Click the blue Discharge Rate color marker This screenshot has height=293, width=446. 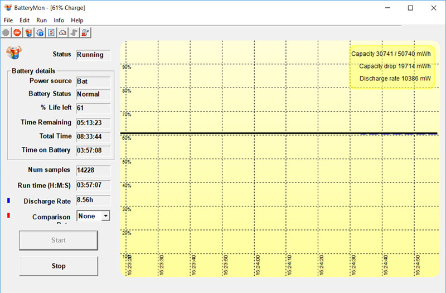point(8,201)
